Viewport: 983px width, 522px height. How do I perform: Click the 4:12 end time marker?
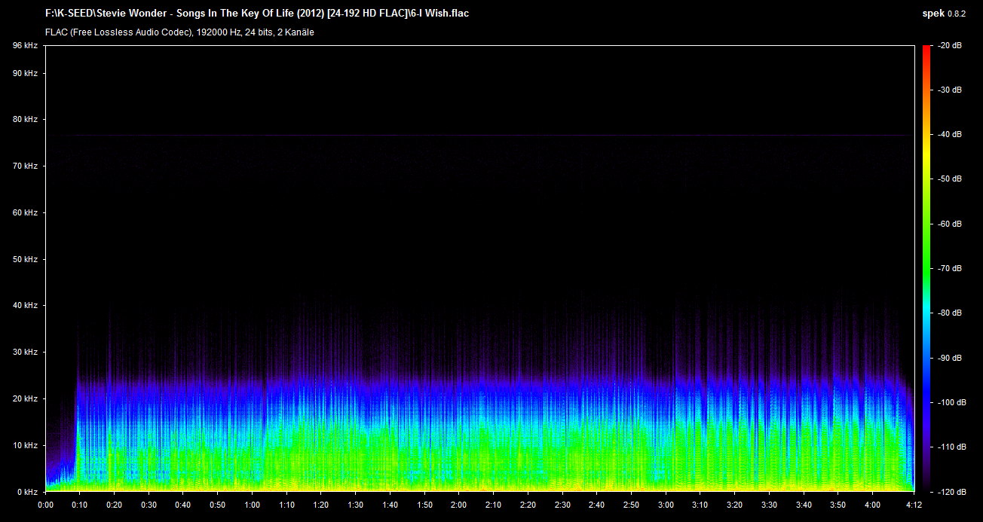[x=914, y=505]
